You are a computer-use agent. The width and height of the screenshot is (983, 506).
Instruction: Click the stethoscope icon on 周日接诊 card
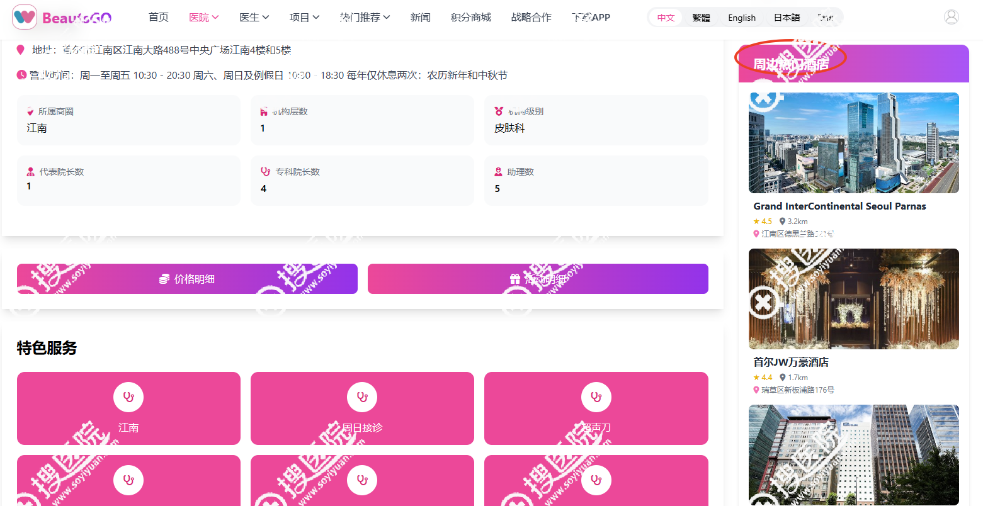(x=362, y=397)
